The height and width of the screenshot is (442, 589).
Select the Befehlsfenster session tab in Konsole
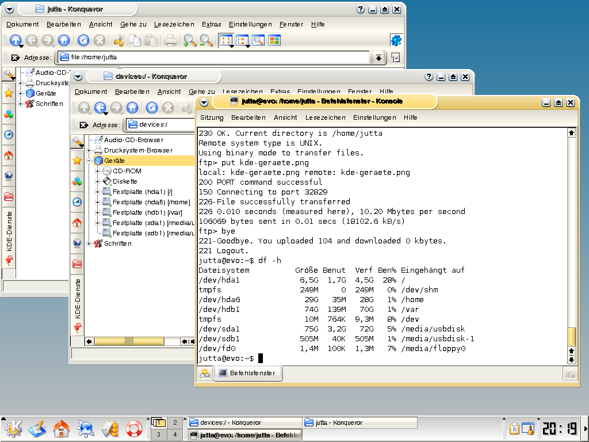click(248, 373)
